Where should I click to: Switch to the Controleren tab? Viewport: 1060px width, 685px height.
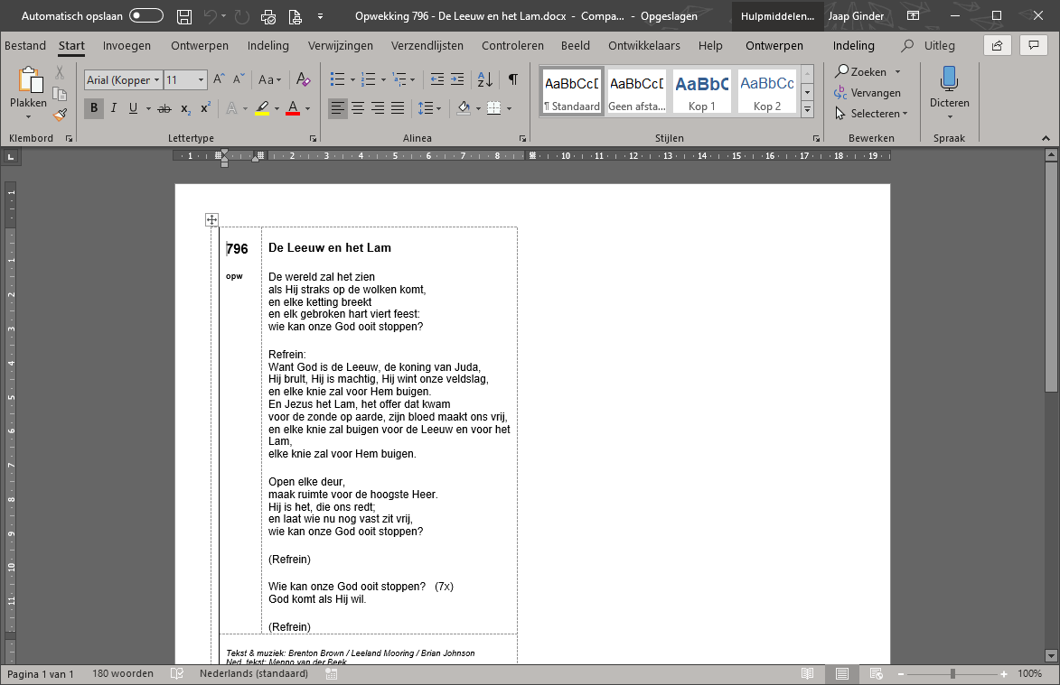512,45
